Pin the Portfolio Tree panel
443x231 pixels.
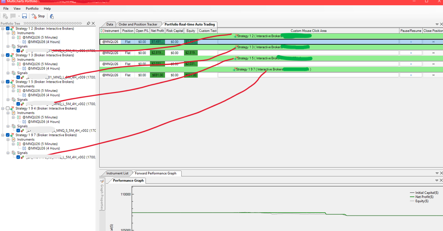(88, 24)
